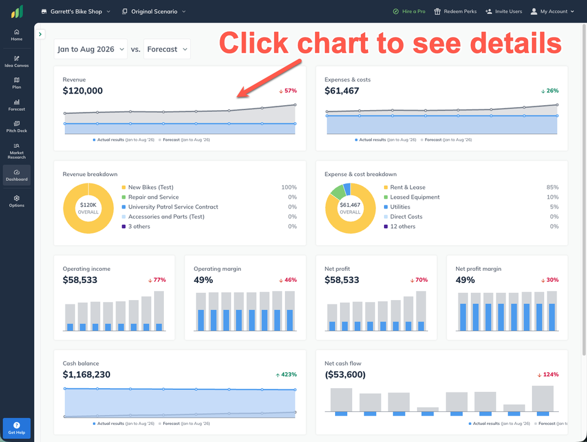This screenshot has width=587, height=442.
Task: Open the Forecast comparison dropdown
Action: click(x=167, y=49)
